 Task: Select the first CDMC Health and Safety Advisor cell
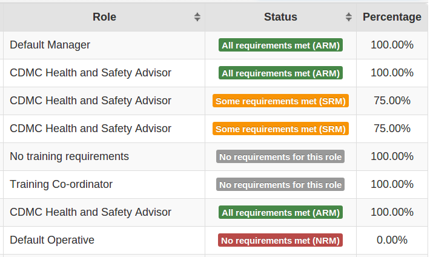pyautogui.click(x=91, y=73)
